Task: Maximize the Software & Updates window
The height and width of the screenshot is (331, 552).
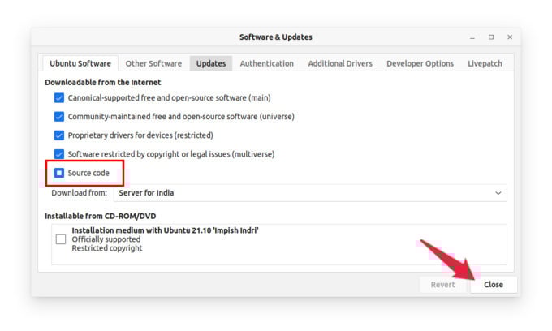Action: coord(491,37)
